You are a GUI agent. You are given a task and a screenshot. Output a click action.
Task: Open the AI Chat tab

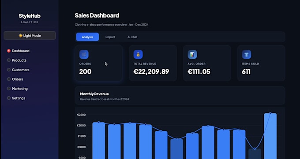tap(132, 37)
